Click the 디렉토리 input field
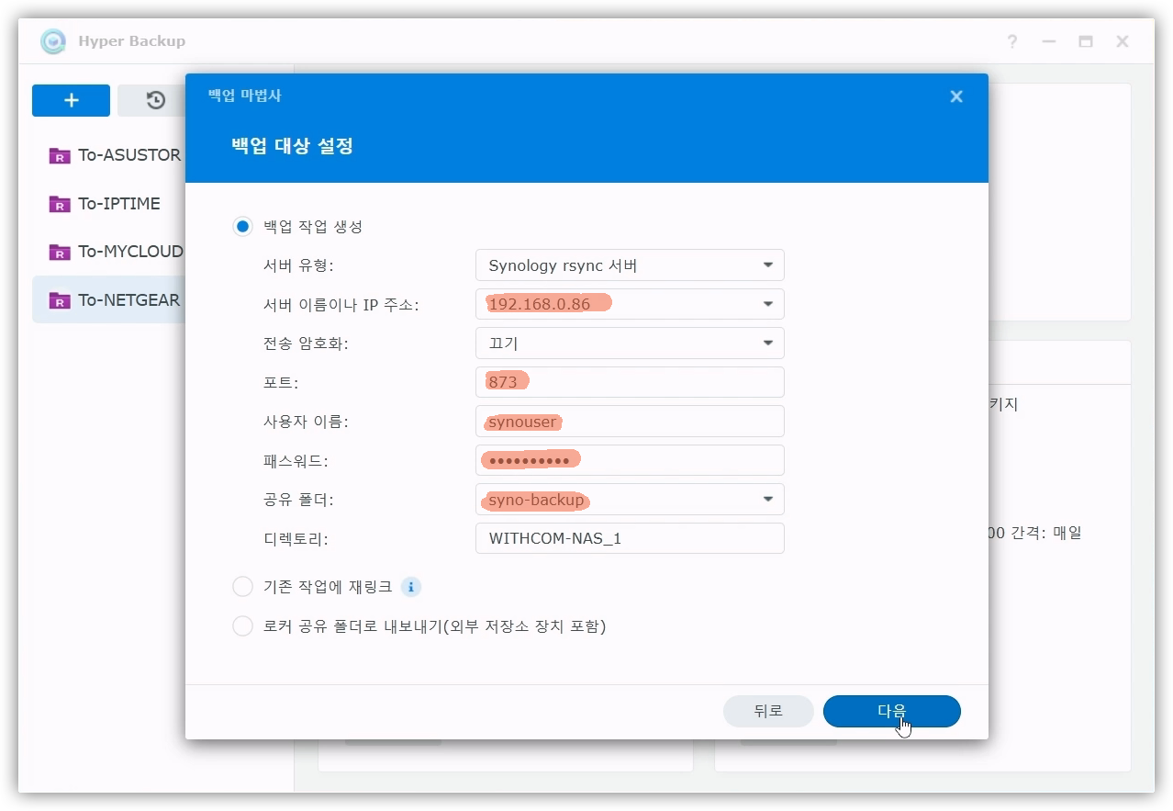 (630, 538)
